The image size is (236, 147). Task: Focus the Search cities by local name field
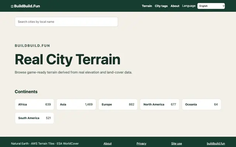(x=66, y=22)
